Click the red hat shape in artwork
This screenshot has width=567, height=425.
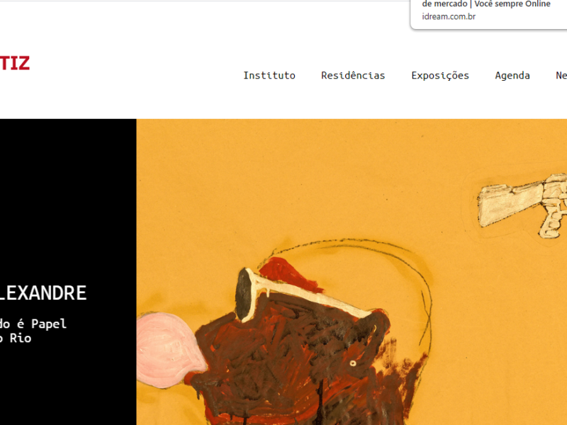pos(289,275)
